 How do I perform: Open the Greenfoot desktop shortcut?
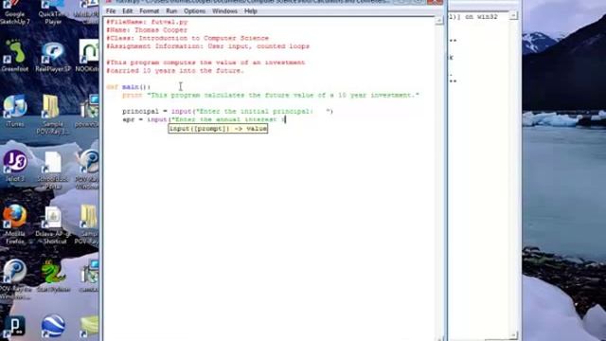[15, 56]
